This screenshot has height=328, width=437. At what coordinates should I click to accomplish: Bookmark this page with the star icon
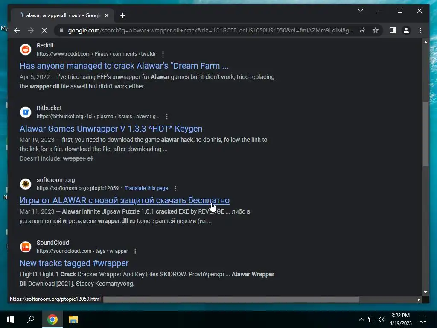376,30
